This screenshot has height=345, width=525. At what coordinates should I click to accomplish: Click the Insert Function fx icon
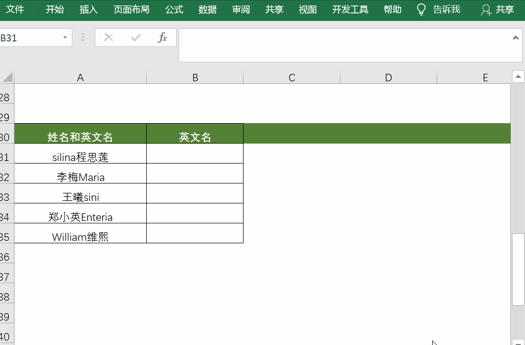[x=163, y=37]
